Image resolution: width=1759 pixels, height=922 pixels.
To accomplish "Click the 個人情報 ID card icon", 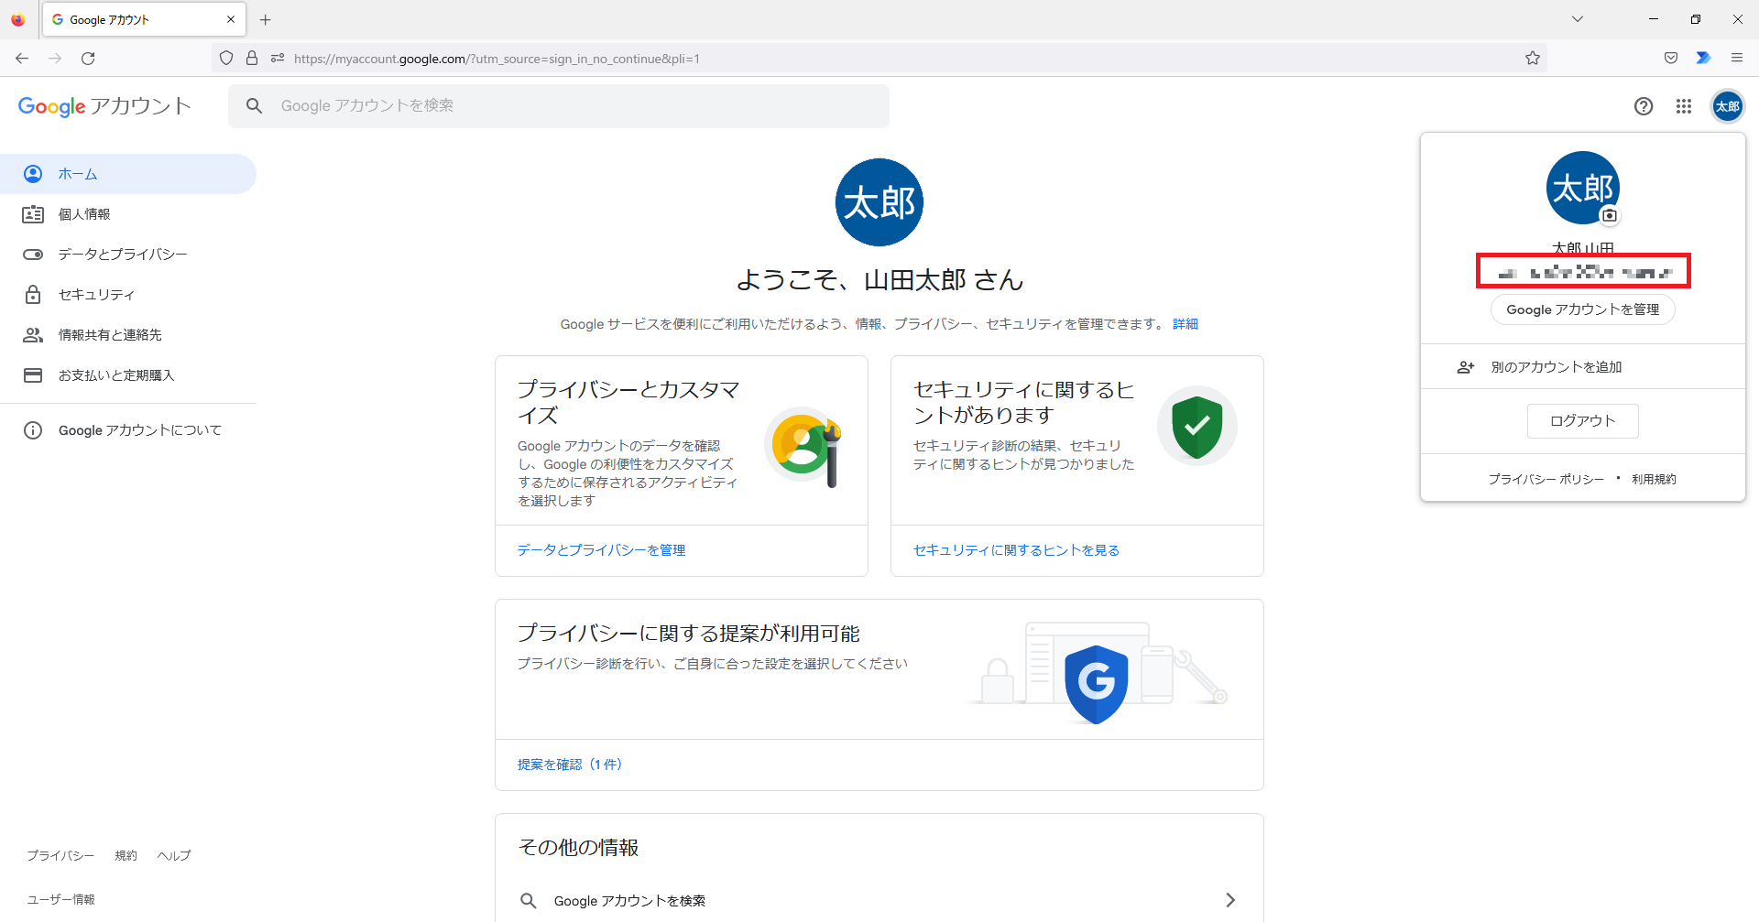I will [33, 214].
